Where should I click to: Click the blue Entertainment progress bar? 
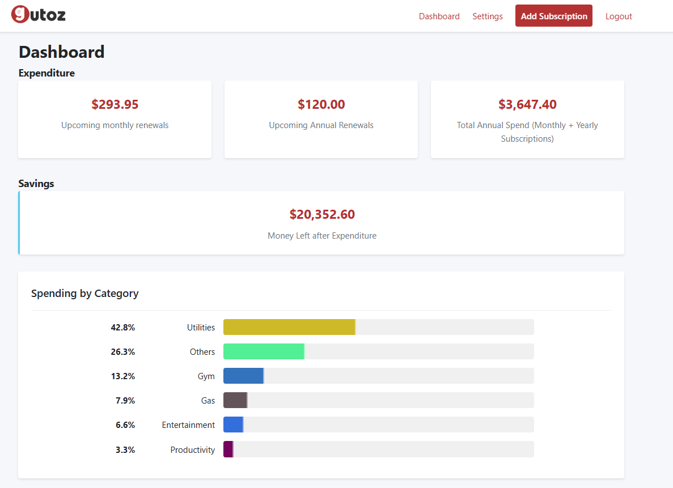[x=233, y=425]
